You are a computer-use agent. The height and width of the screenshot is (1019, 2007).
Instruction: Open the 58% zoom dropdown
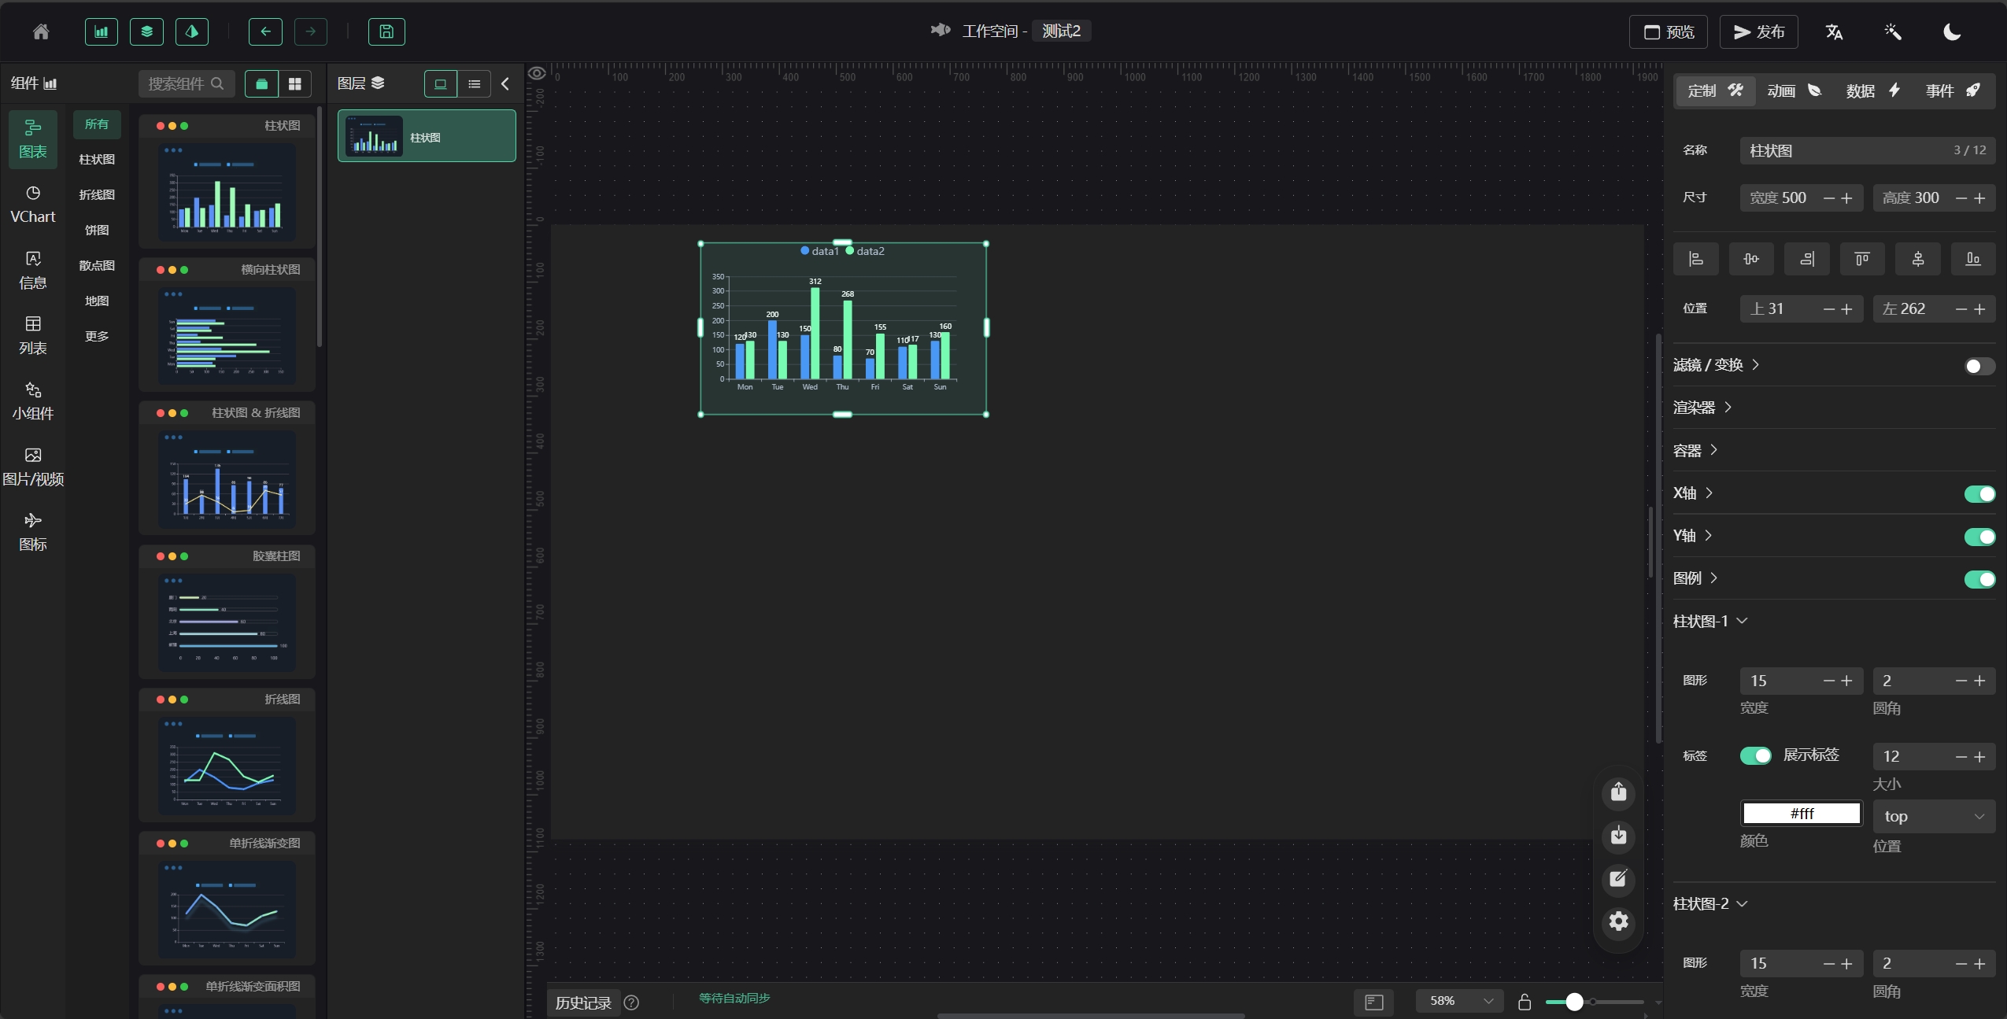click(1460, 1001)
